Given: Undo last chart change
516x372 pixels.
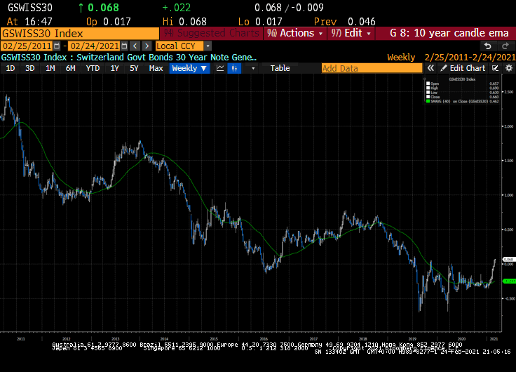Looking at the screenshot, I should pyautogui.click(x=488, y=46).
